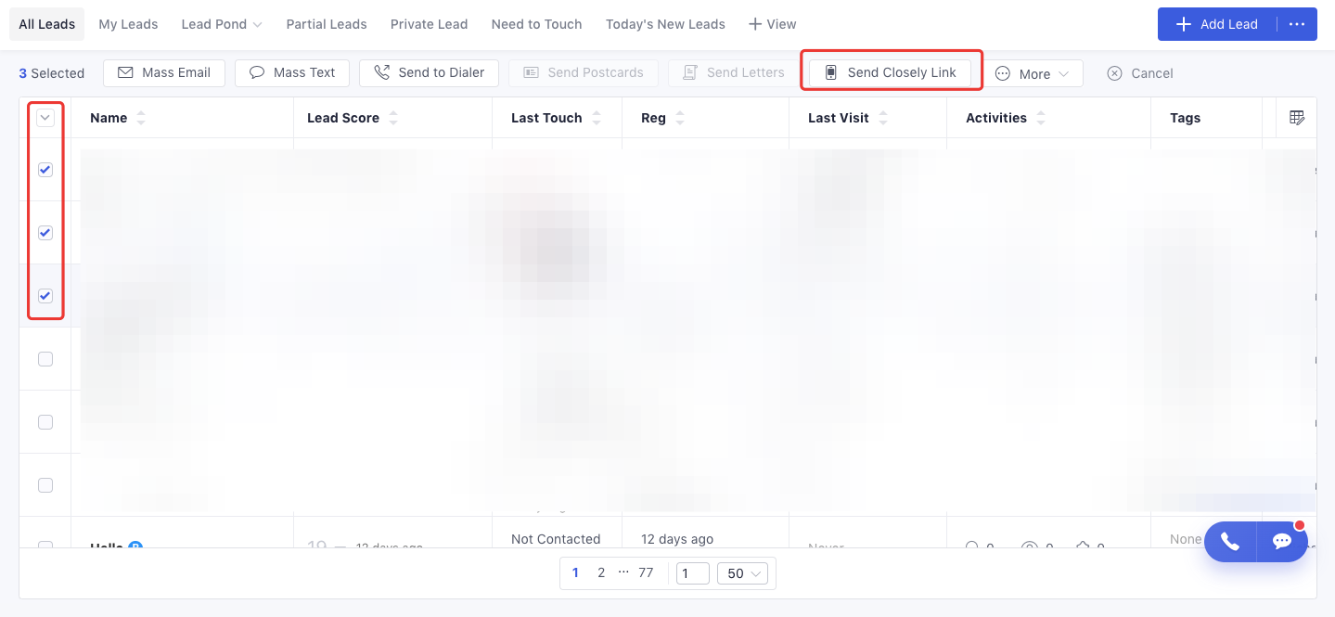Uncheck the second selected lead checkbox
Screen dimensions: 1335x617
(x=45, y=233)
